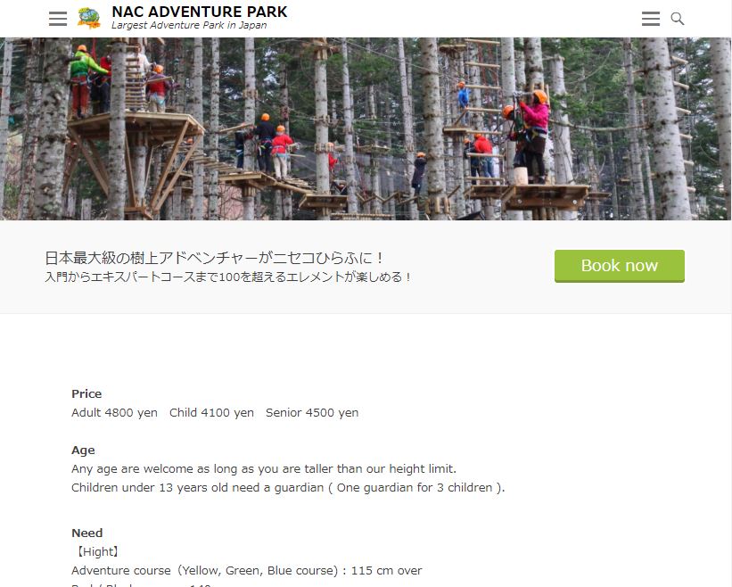
Task: Click the 【Hight】 label
Action: pos(96,552)
